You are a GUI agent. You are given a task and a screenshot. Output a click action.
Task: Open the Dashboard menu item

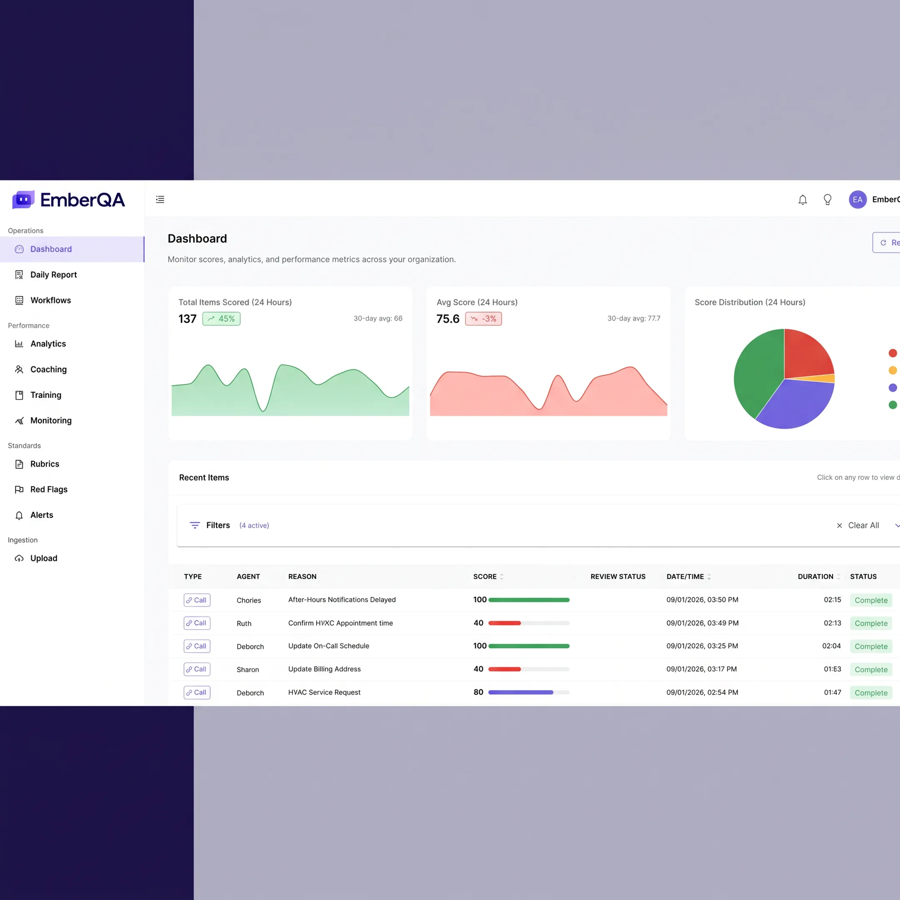[x=72, y=249]
